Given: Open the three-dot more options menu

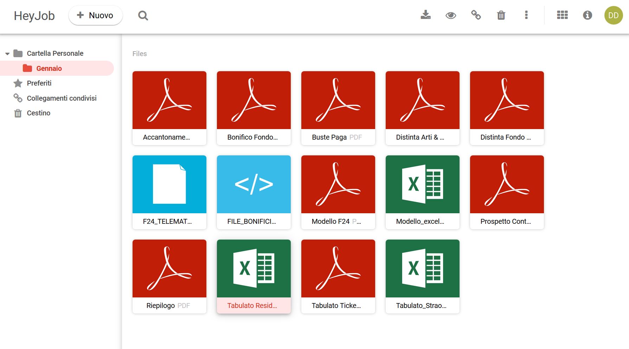Looking at the screenshot, I should pos(526,15).
